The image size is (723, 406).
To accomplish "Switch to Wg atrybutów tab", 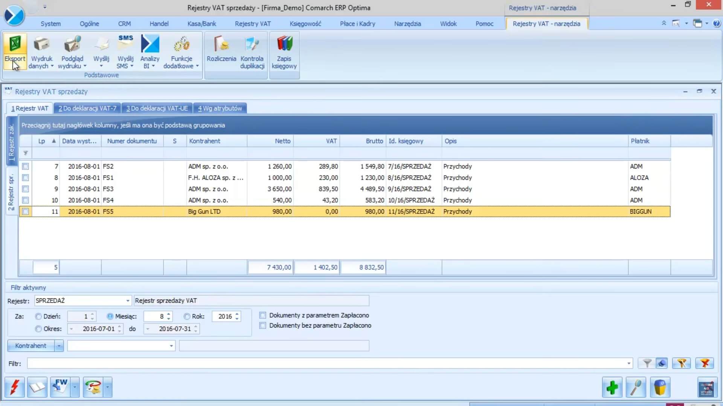I will point(220,108).
